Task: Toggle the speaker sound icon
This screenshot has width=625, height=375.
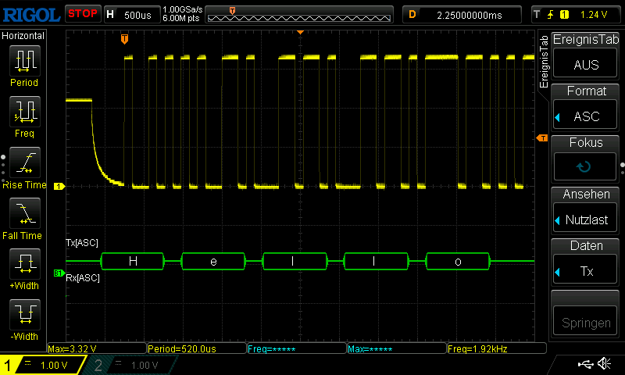Action: coord(605,363)
